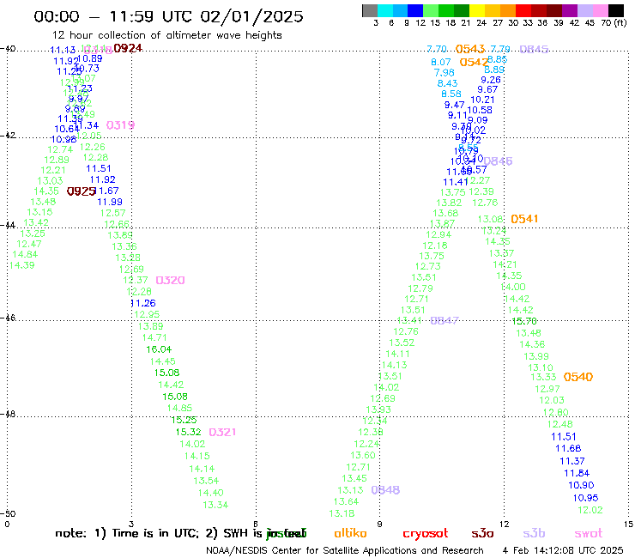The height and width of the screenshot is (558, 635).
Task: Click the wave height value 16.04
Action: (x=159, y=349)
